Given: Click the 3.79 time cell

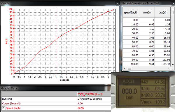Looking at the screenshot, I should pos(147,42).
